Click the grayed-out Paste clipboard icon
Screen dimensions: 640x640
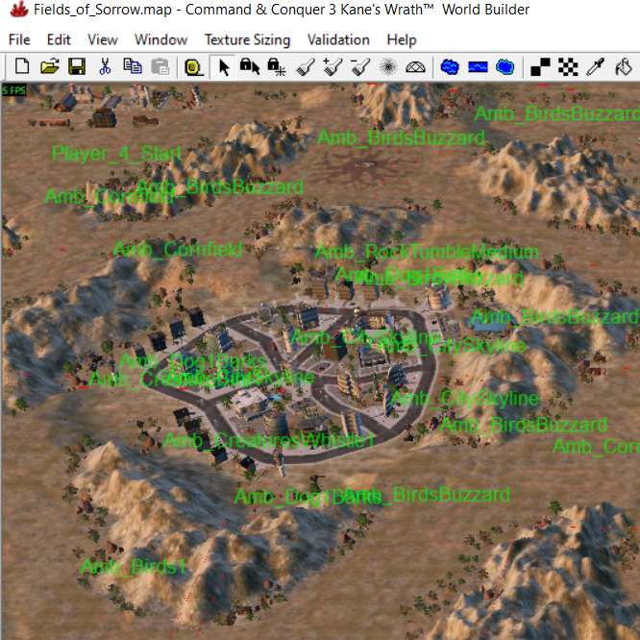point(160,66)
